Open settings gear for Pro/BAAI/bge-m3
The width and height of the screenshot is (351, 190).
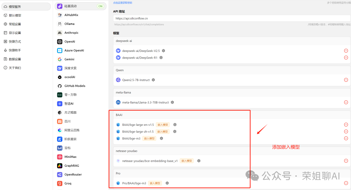[x=167, y=183]
